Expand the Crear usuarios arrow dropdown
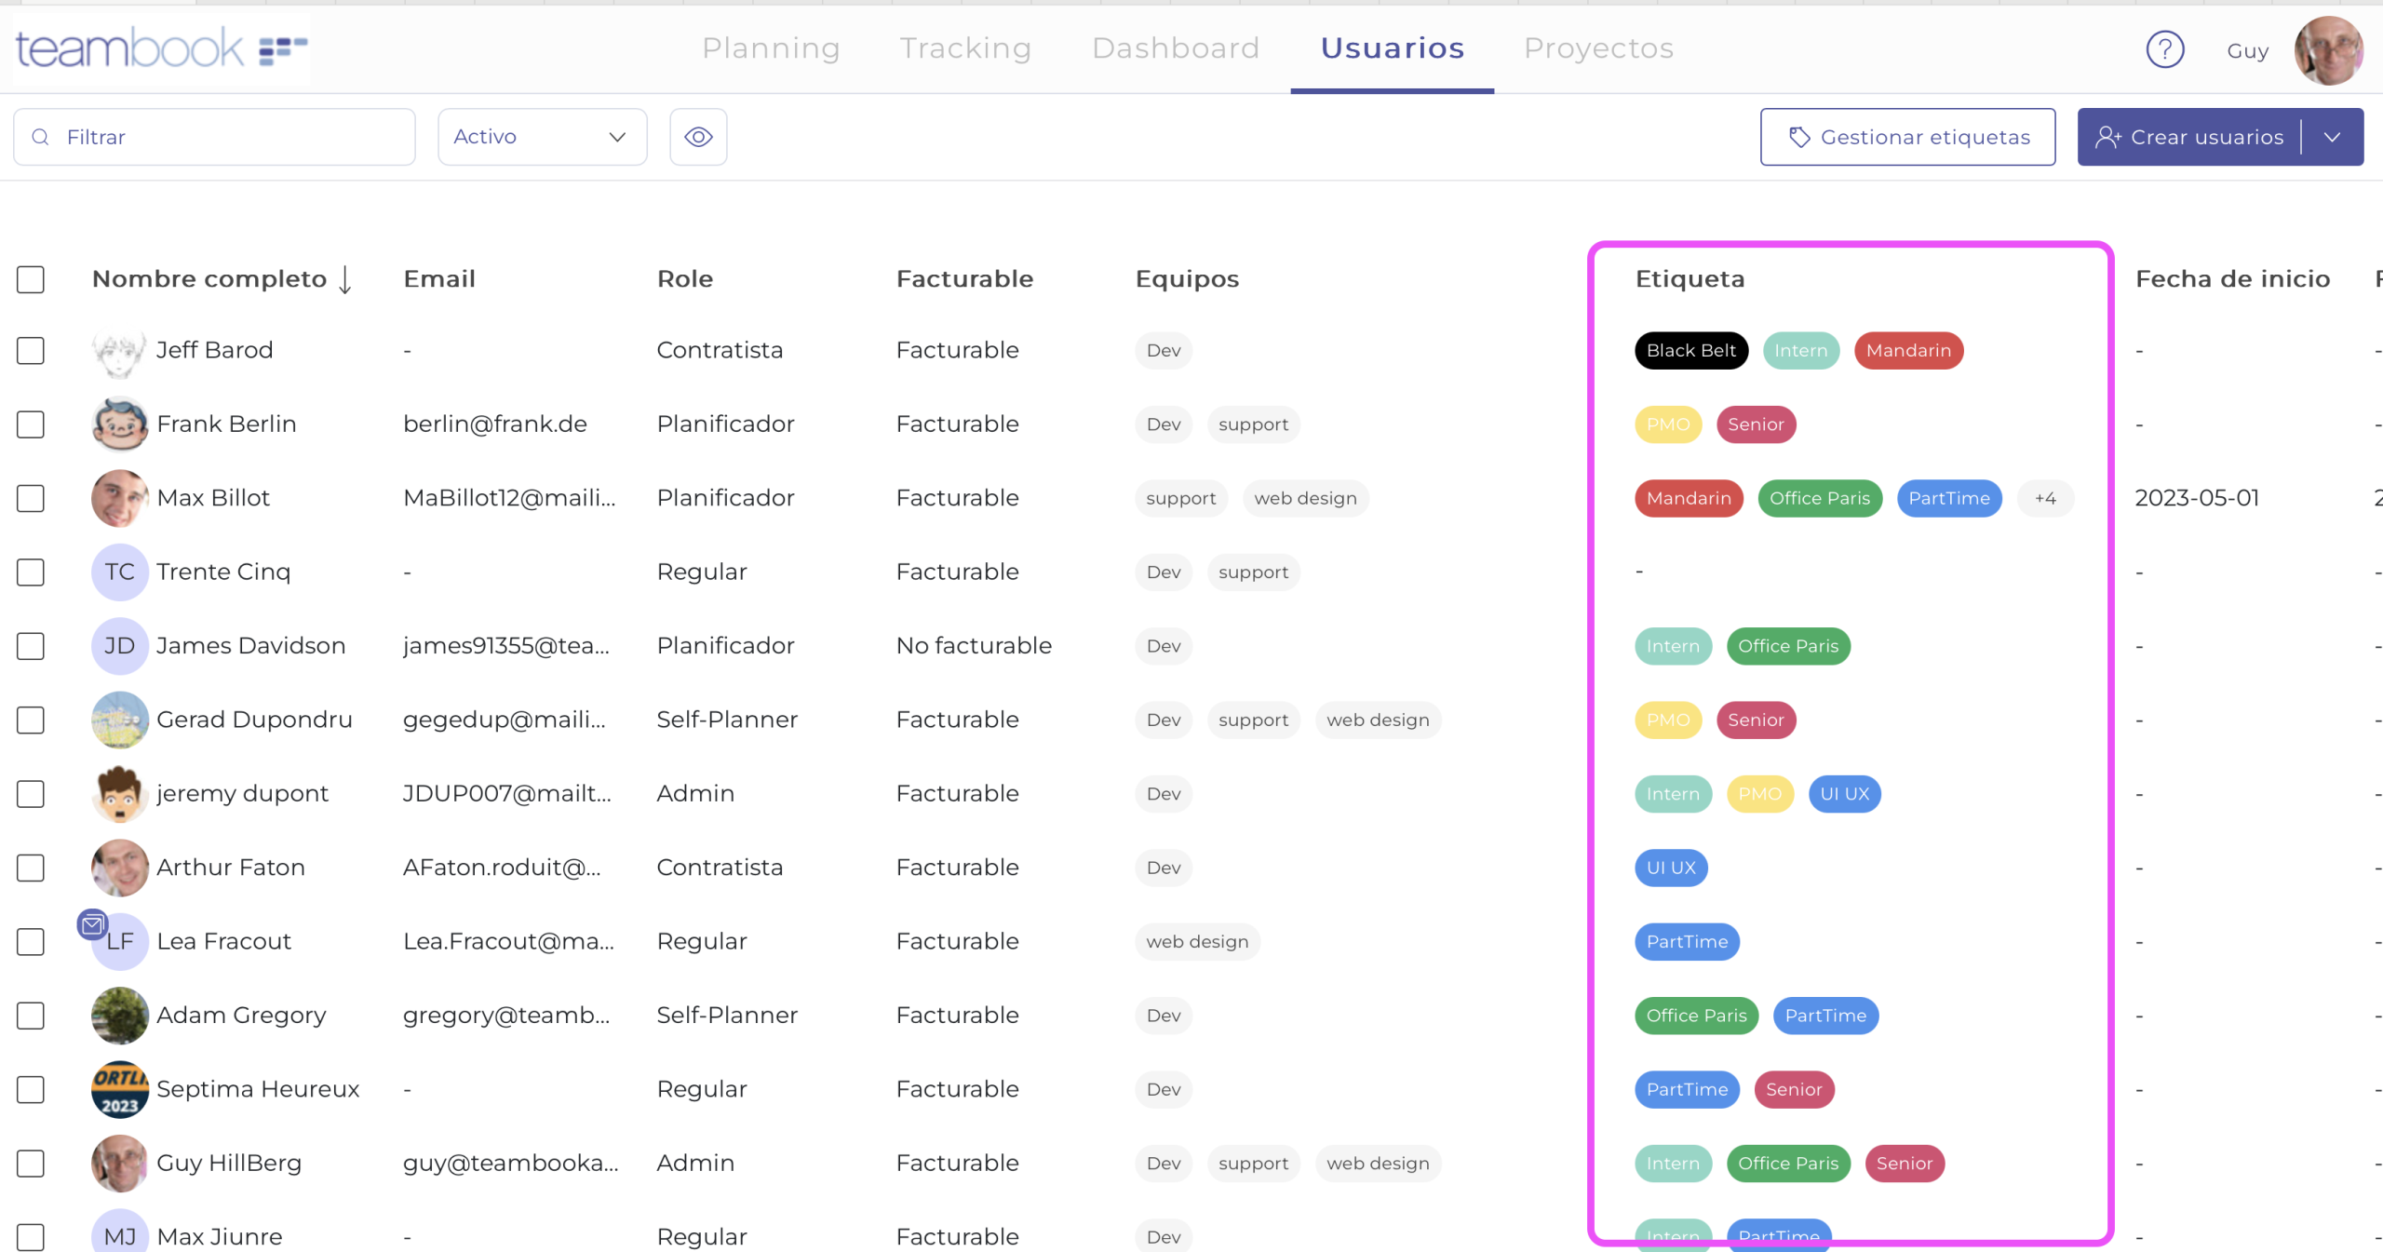The width and height of the screenshot is (2383, 1252). point(2332,137)
